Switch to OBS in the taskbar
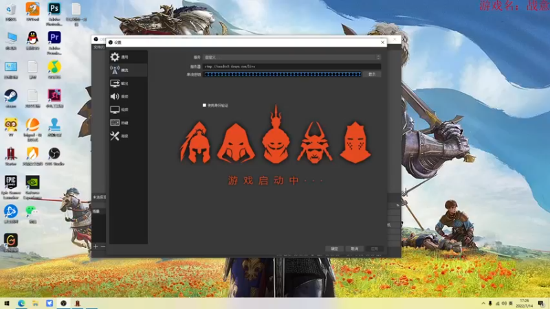This screenshot has width=550, height=309. click(63, 304)
